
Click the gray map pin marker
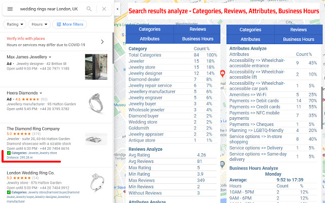[222, 164]
